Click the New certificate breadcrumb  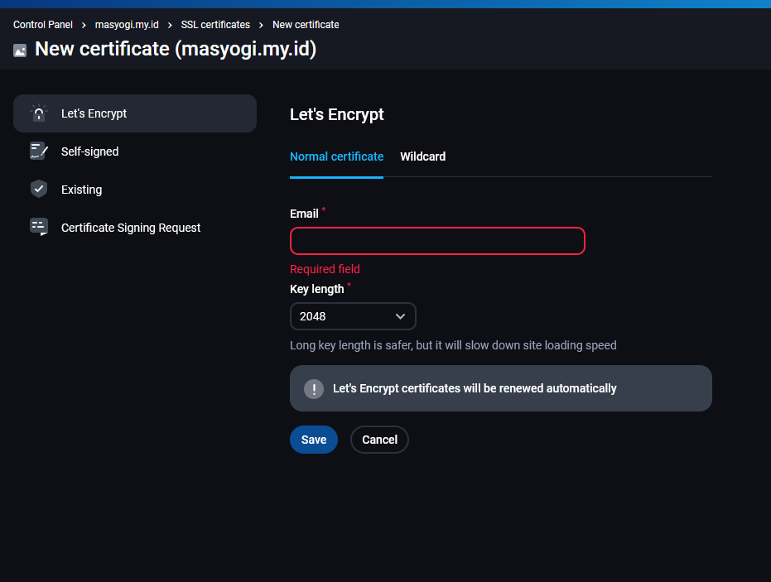[306, 25]
